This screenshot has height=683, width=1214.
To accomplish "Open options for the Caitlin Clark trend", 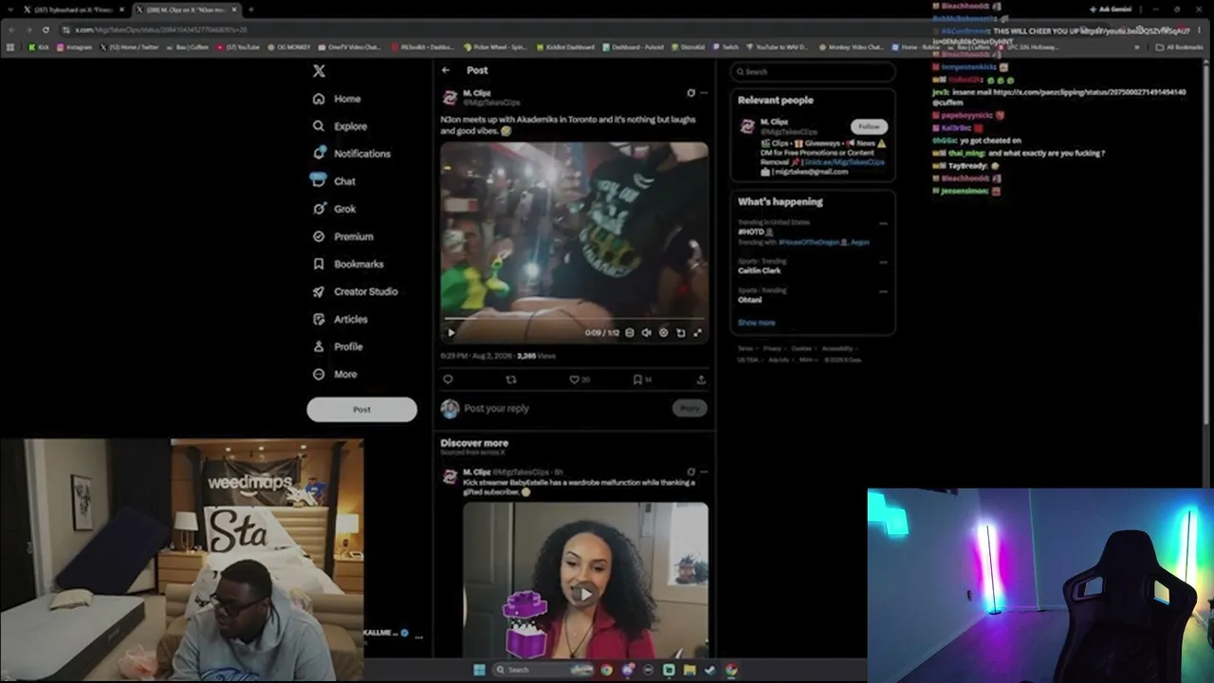I will (x=883, y=262).
